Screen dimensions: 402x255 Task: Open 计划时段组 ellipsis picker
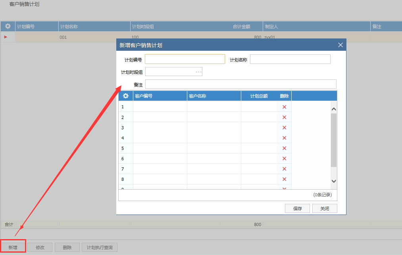point(198,72)
